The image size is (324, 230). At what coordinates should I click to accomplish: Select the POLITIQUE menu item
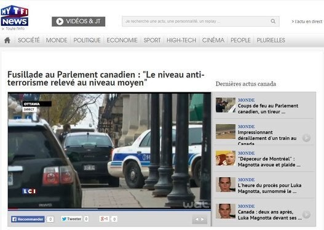point(87,40)
